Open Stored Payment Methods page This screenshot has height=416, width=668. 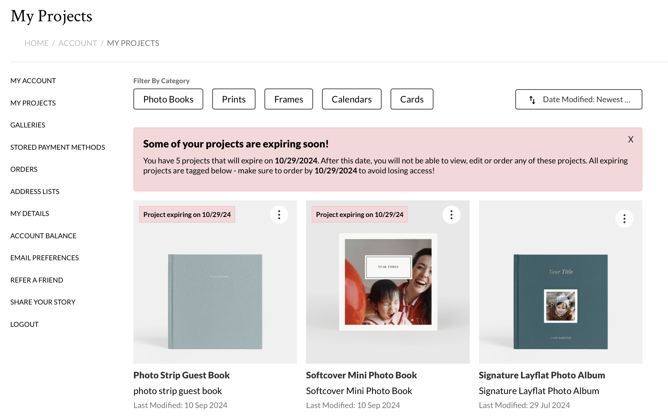(x=58, y=147)
